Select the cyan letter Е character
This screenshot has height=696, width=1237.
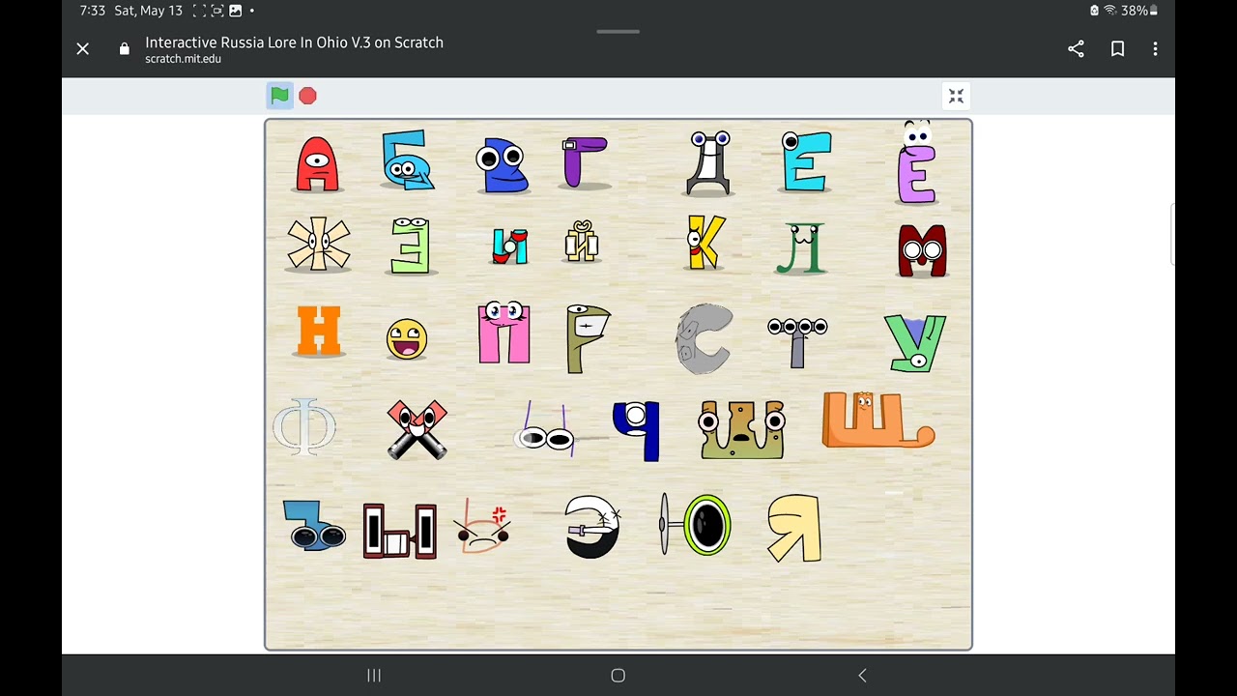point(807,161)
